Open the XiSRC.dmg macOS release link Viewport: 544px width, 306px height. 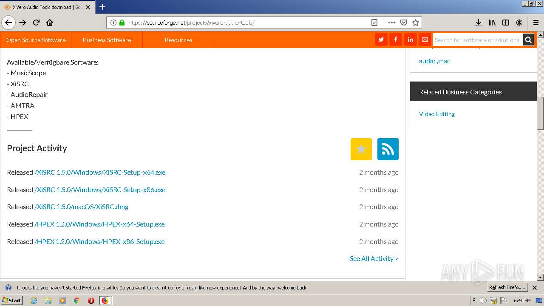coord(82,207)
